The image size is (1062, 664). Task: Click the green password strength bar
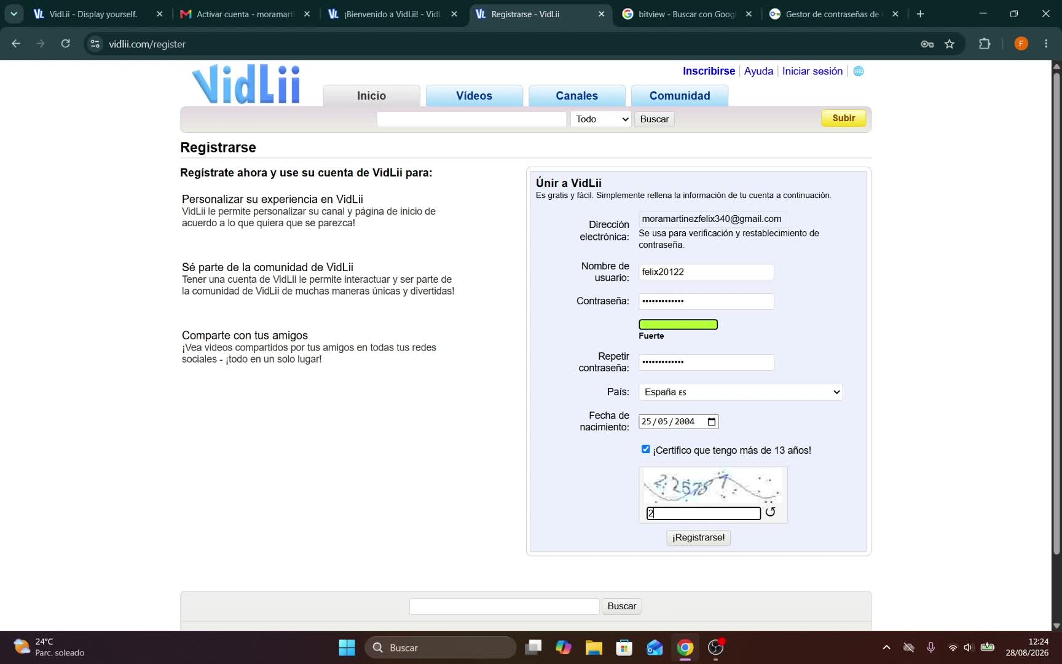click(678, 325)
